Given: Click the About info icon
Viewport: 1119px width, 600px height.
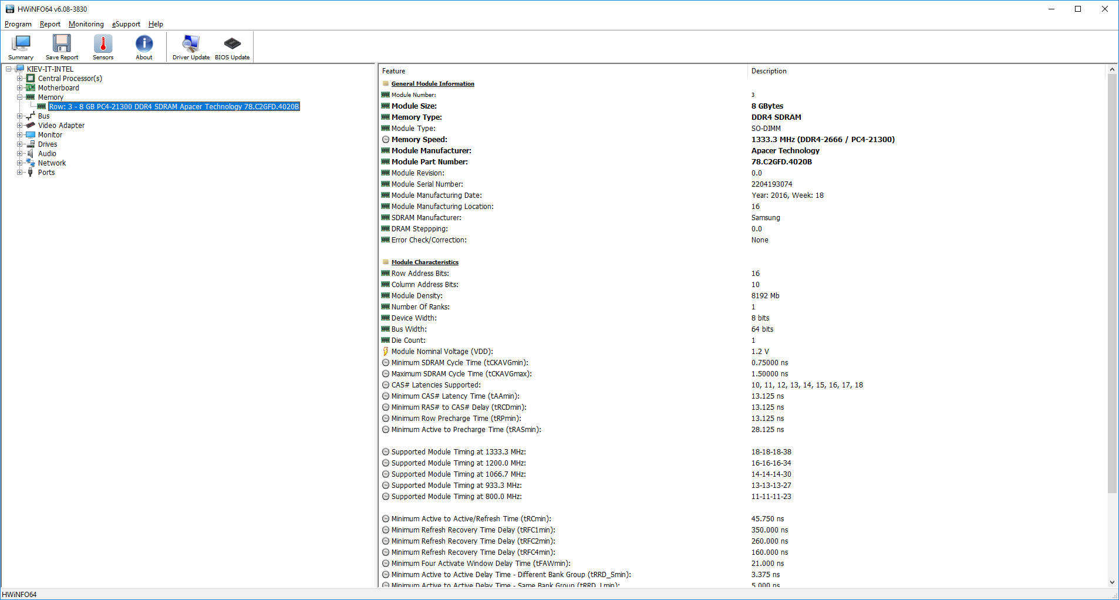Looking at the screenshot, I should [144, 47].
